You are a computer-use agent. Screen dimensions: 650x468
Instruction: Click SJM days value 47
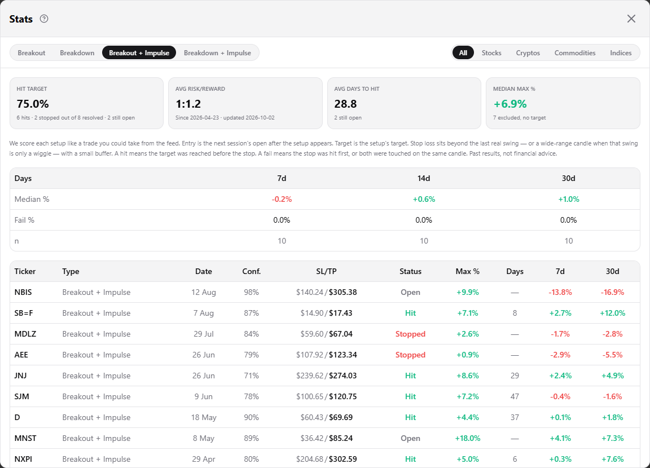[515, 396]
